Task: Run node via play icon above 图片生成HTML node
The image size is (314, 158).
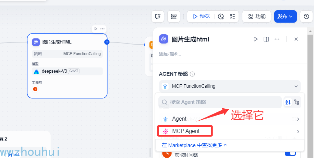Action: [x=96, y=29]
